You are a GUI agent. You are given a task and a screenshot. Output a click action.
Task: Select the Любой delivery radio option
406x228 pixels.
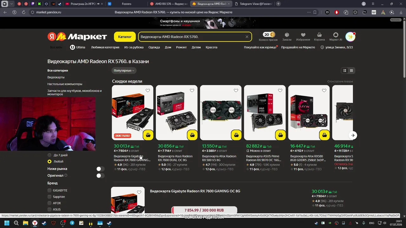pos(49,161)
